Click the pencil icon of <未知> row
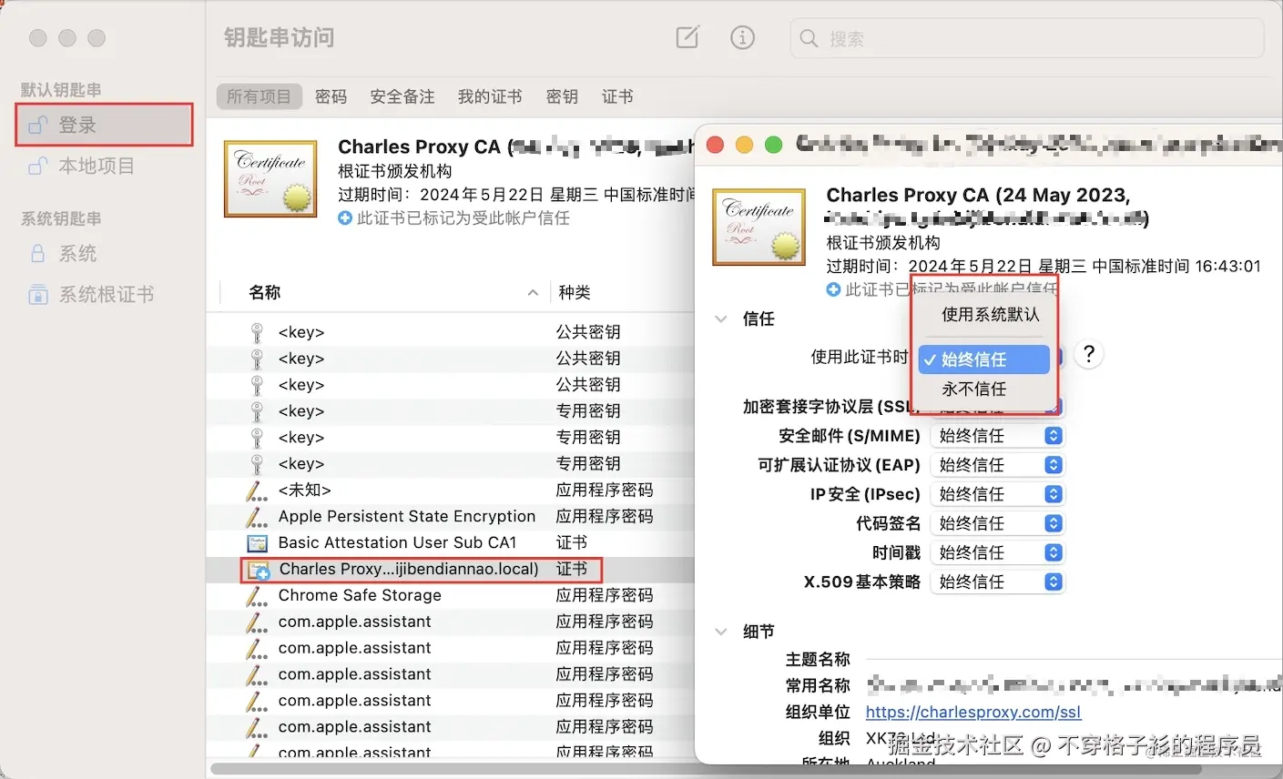Screen dimensions: 1283x779 (257, 491)
